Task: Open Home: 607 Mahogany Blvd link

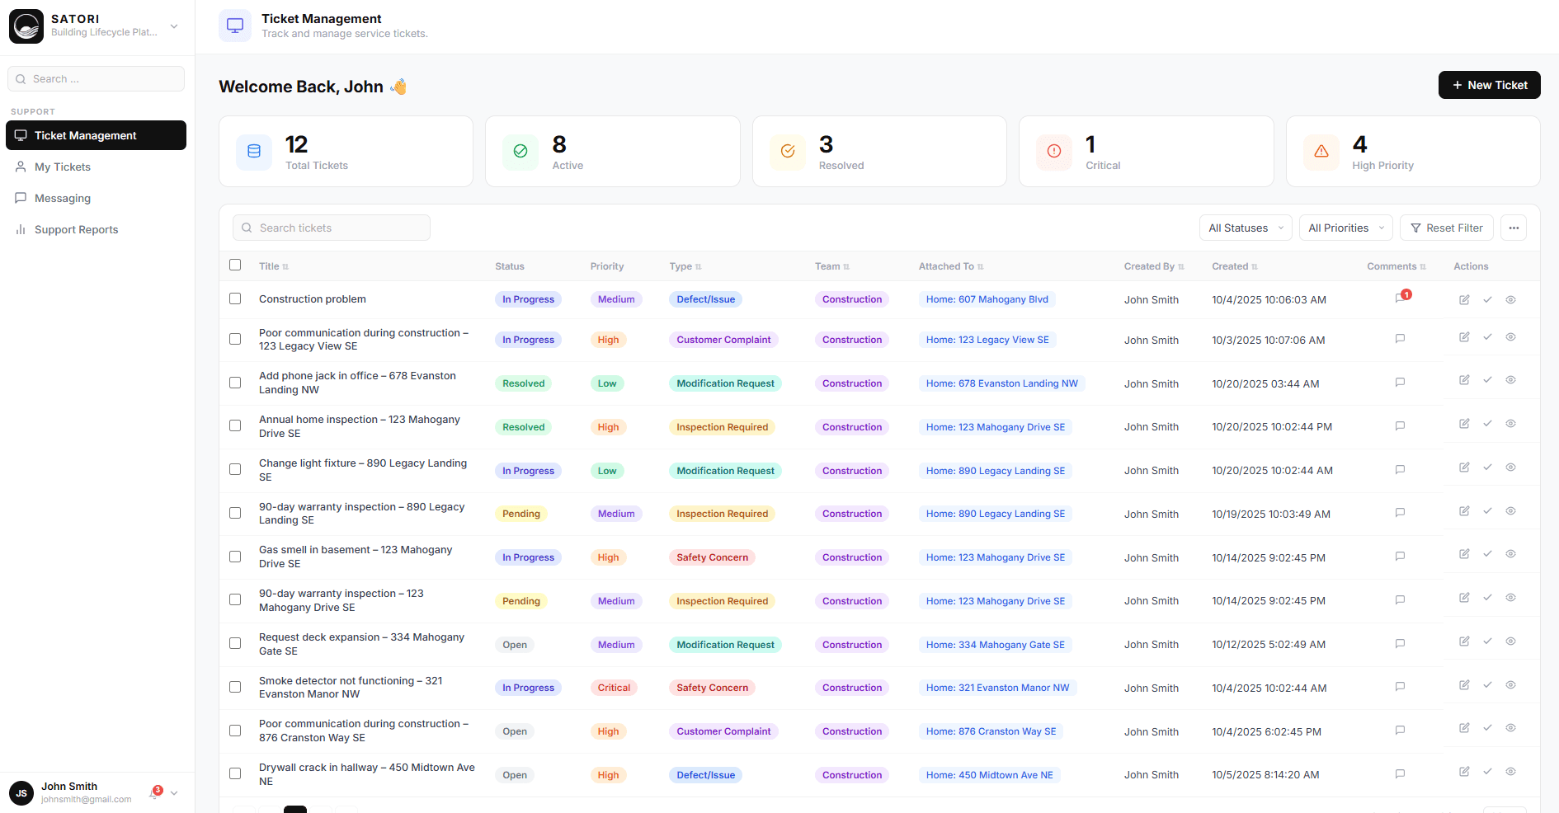Action: pyautogui.click(x=987, y=299)
